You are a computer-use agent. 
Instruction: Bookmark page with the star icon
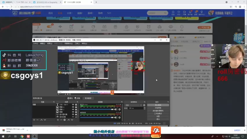pyautogui.click(x=231, y=6)
